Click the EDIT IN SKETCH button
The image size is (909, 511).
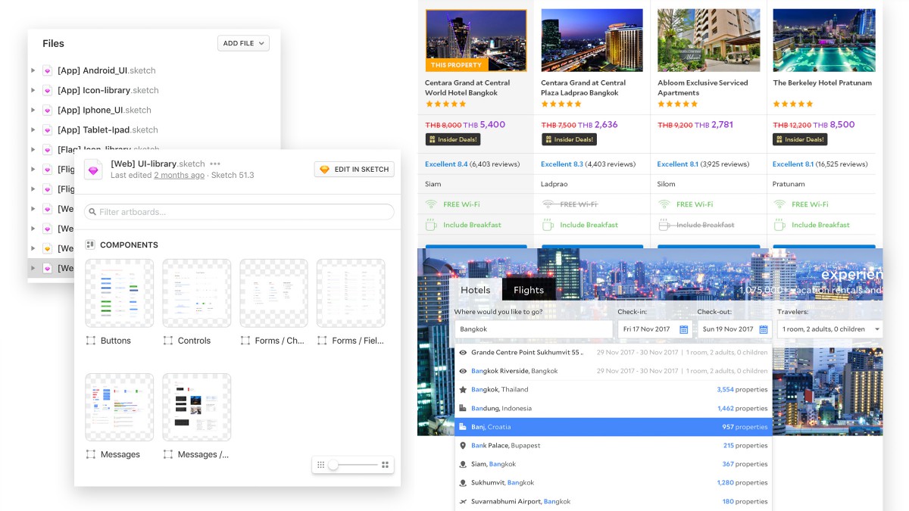coord(354,170)
